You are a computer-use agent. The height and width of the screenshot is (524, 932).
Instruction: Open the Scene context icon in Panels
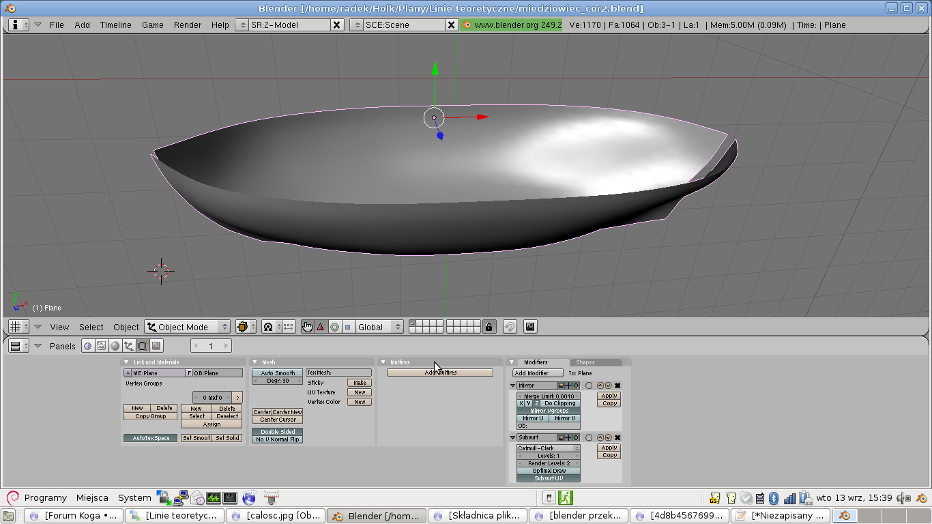[156, 346]
